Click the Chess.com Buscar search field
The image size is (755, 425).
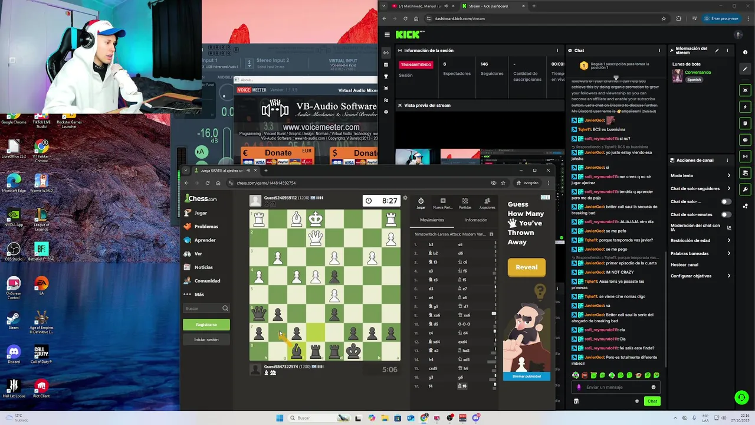click(206, 308)
